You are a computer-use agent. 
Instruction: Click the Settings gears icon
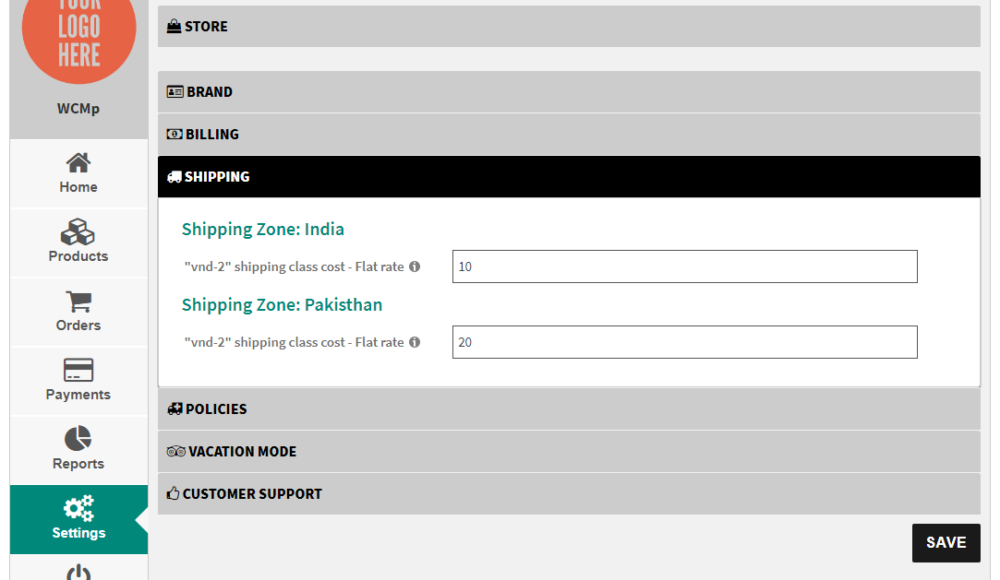[x=78, y=508]
